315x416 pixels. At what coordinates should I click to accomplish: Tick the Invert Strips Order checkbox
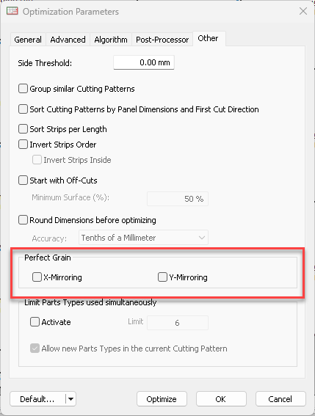click(23, 145)
